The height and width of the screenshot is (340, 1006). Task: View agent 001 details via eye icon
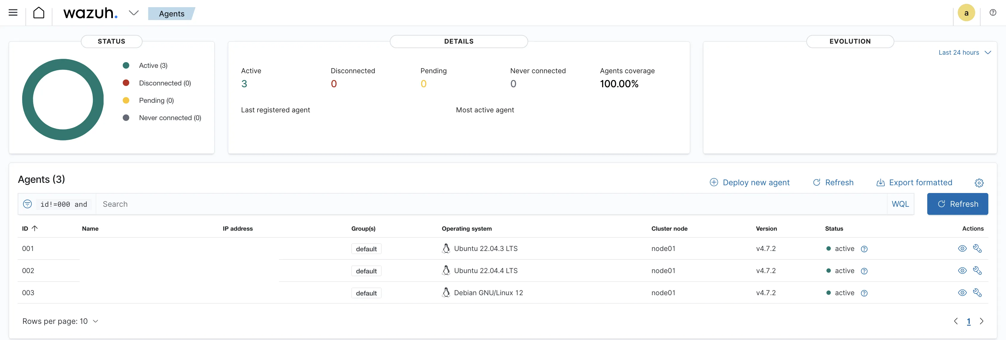pos(962,248)
